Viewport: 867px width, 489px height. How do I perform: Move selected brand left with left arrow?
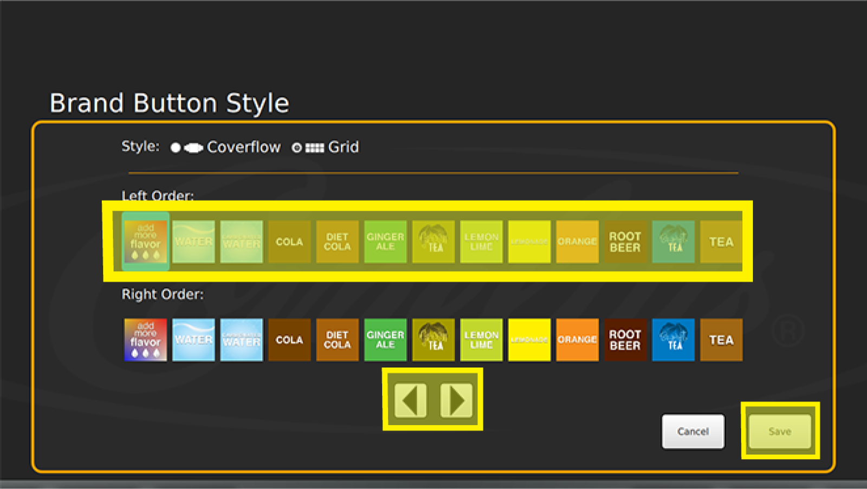coord(410,400)
